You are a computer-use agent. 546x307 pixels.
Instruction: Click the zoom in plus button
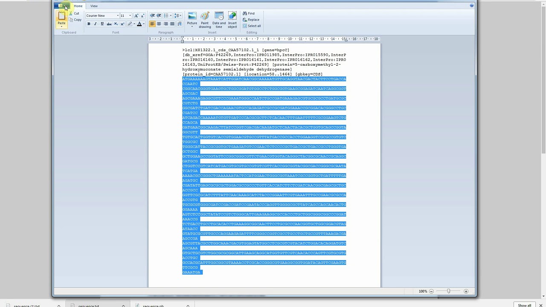466,291
